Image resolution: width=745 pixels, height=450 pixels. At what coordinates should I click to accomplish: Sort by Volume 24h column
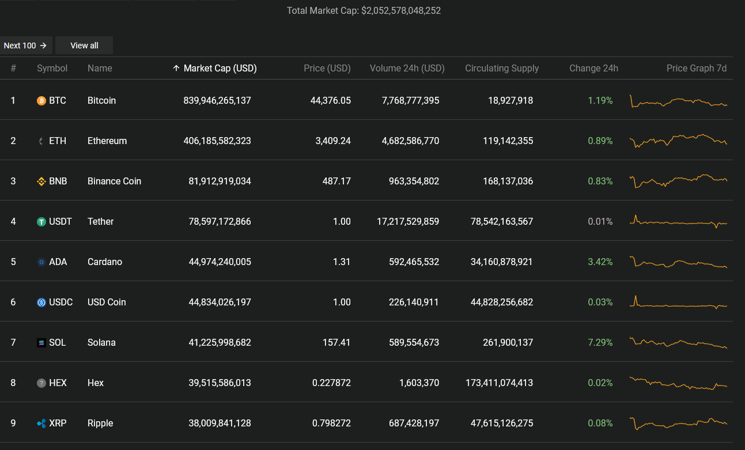[407, 68]
